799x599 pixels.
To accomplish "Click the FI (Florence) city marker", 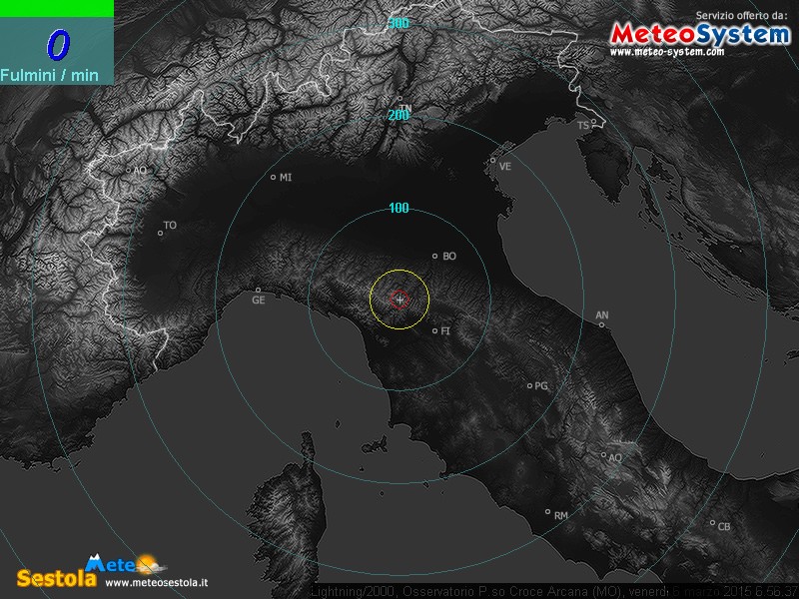I will 434,330.
